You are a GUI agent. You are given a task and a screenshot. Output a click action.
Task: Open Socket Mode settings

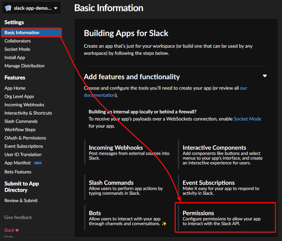[17, 49]
